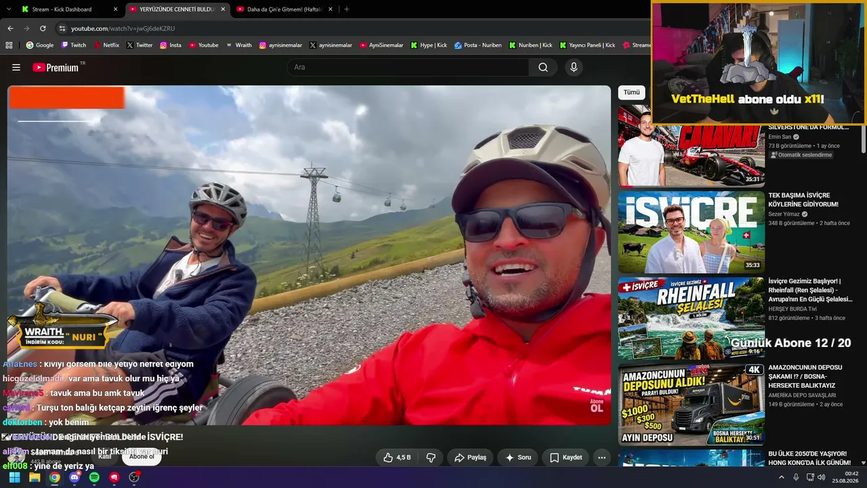This screenshot has height=488, width=867.
Task: Save the video with Kaydet
Action: 566,457
